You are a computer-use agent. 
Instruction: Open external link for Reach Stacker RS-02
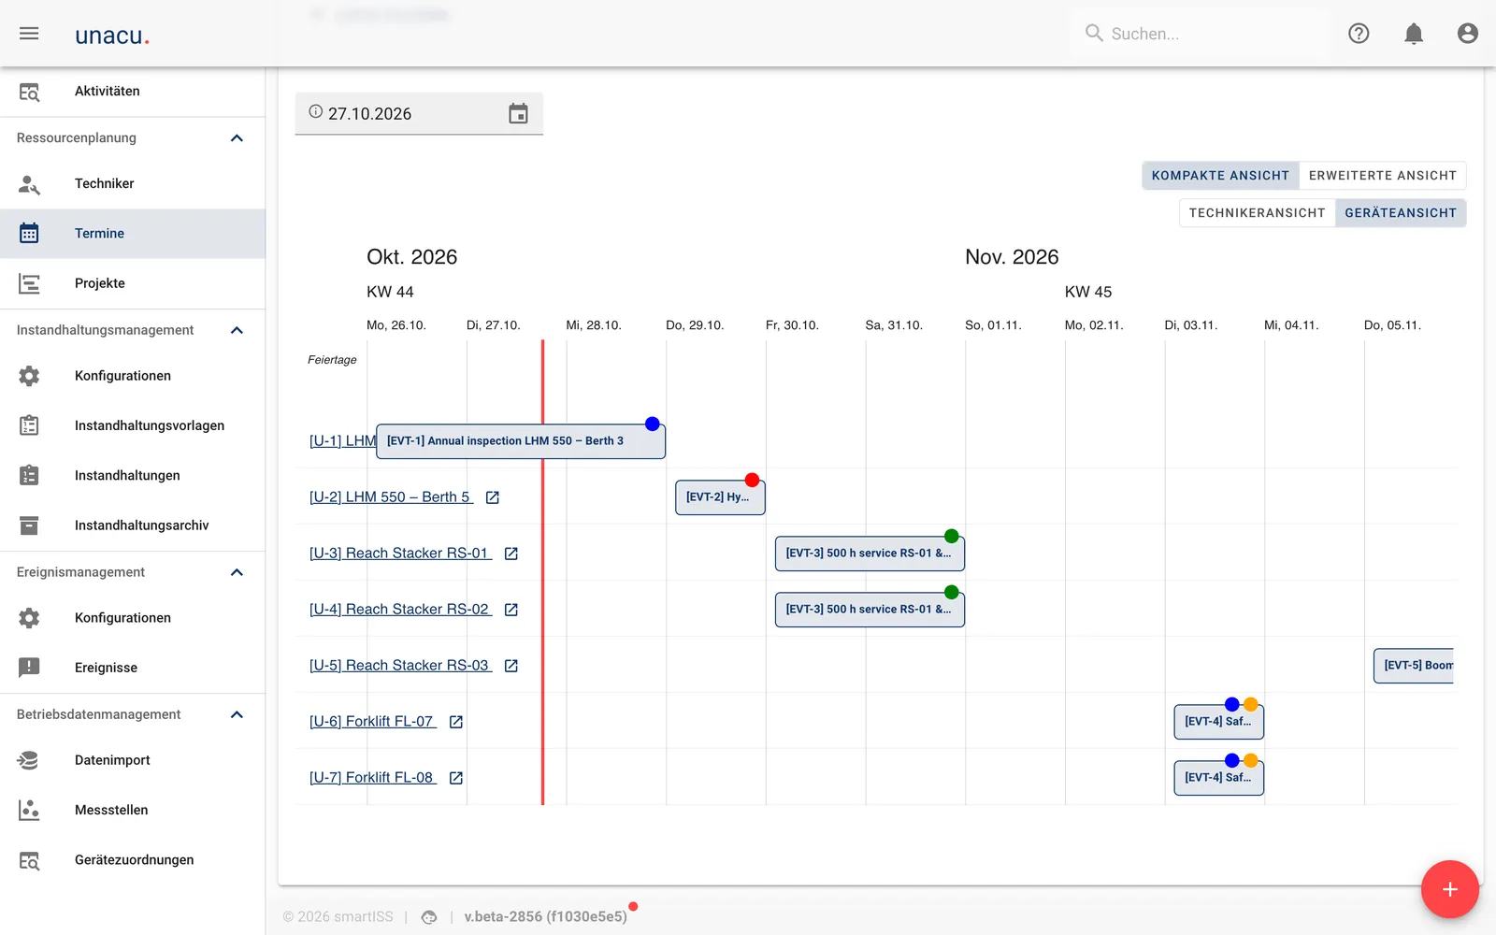click(511, 610)
